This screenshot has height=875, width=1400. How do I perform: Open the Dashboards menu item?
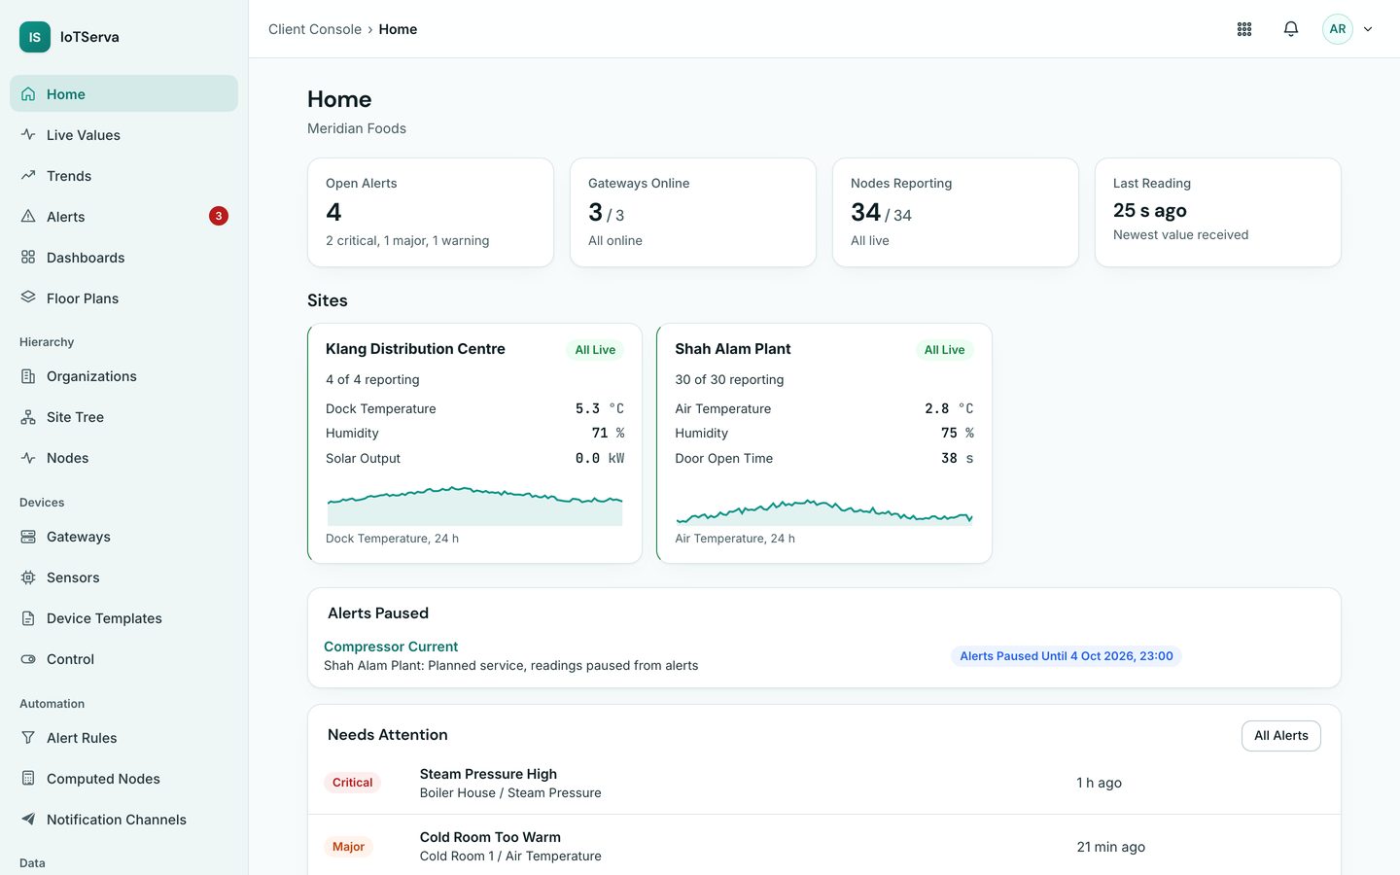[123, 258]
